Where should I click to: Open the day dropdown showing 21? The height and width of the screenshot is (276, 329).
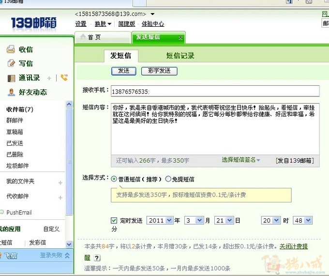coord(224,220)
